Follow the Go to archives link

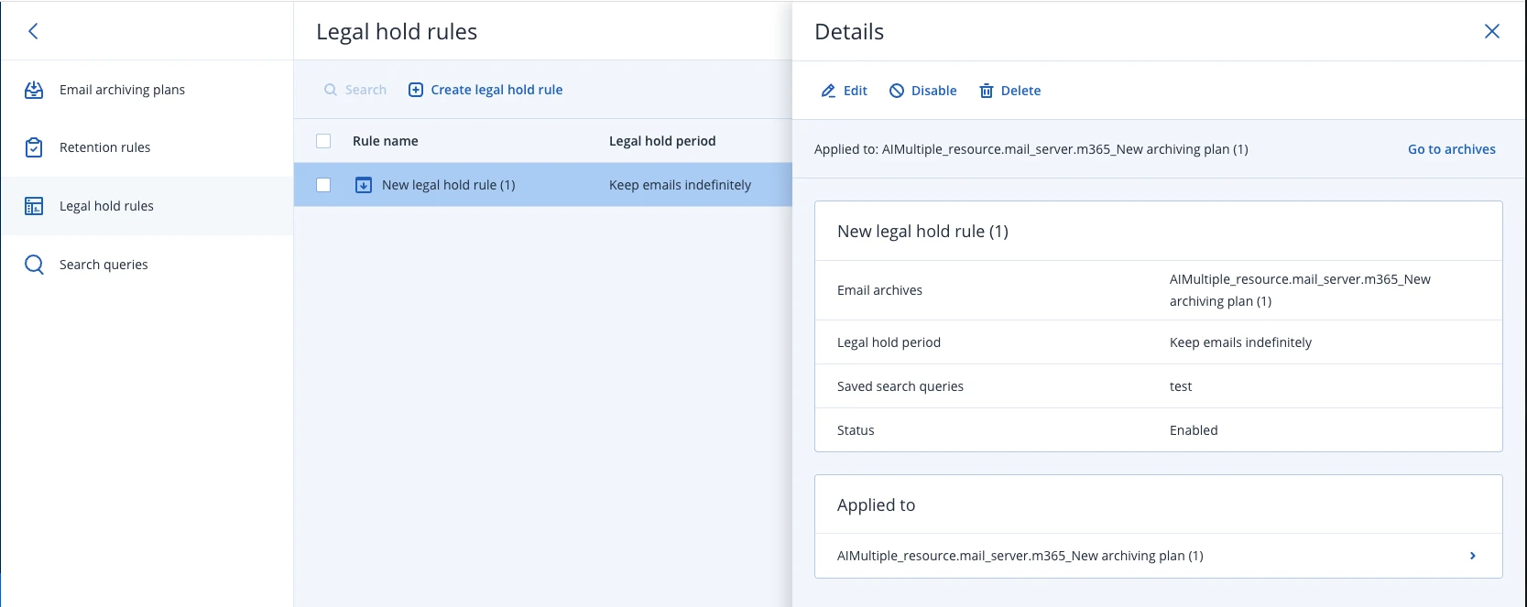[1452, 149]
